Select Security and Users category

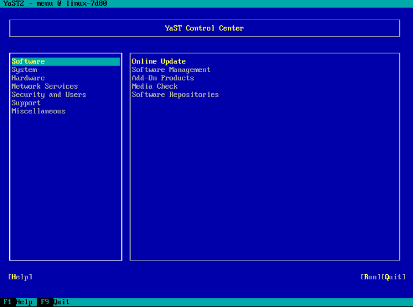[x=48, y=94]
